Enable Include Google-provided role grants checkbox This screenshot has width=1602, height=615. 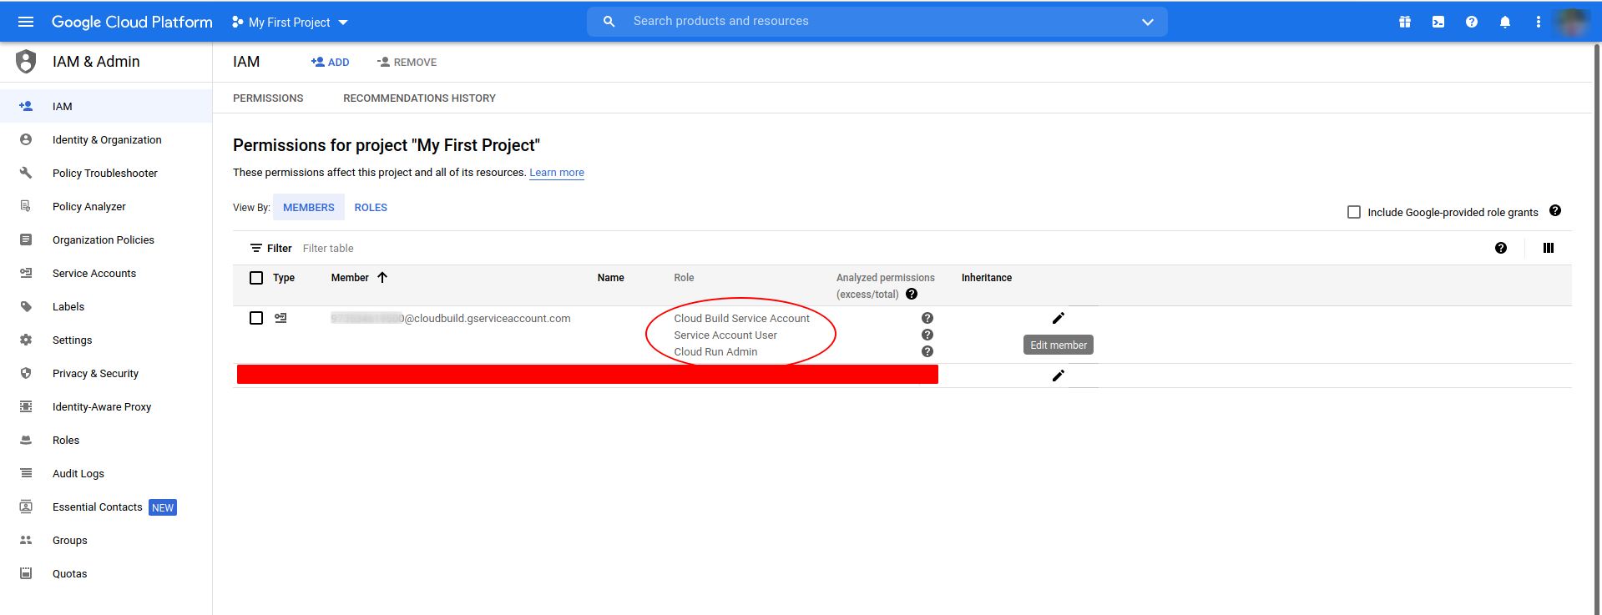click(1354, 212)
